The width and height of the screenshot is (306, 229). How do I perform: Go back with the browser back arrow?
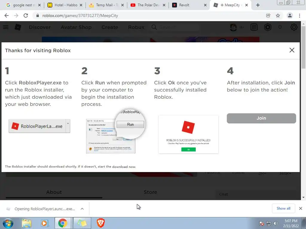(7, 16)
